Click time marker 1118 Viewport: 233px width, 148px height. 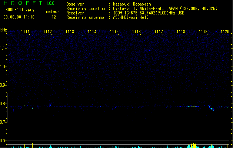pos(181,32)
